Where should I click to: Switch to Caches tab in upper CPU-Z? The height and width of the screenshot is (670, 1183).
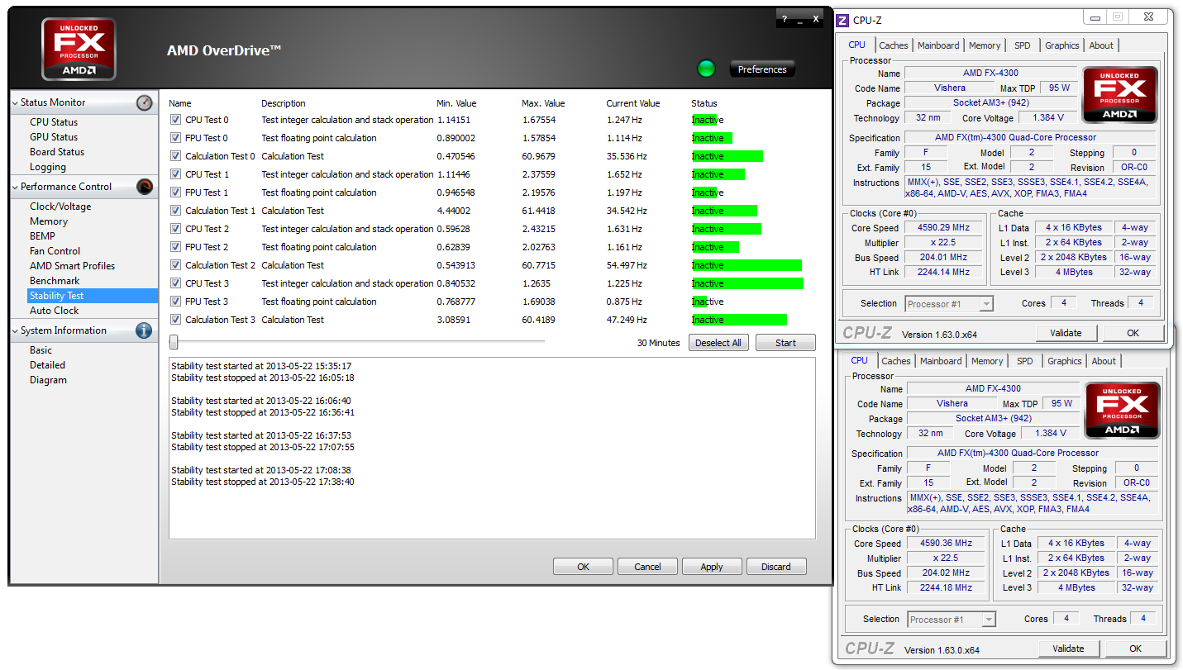click(893, 45)
